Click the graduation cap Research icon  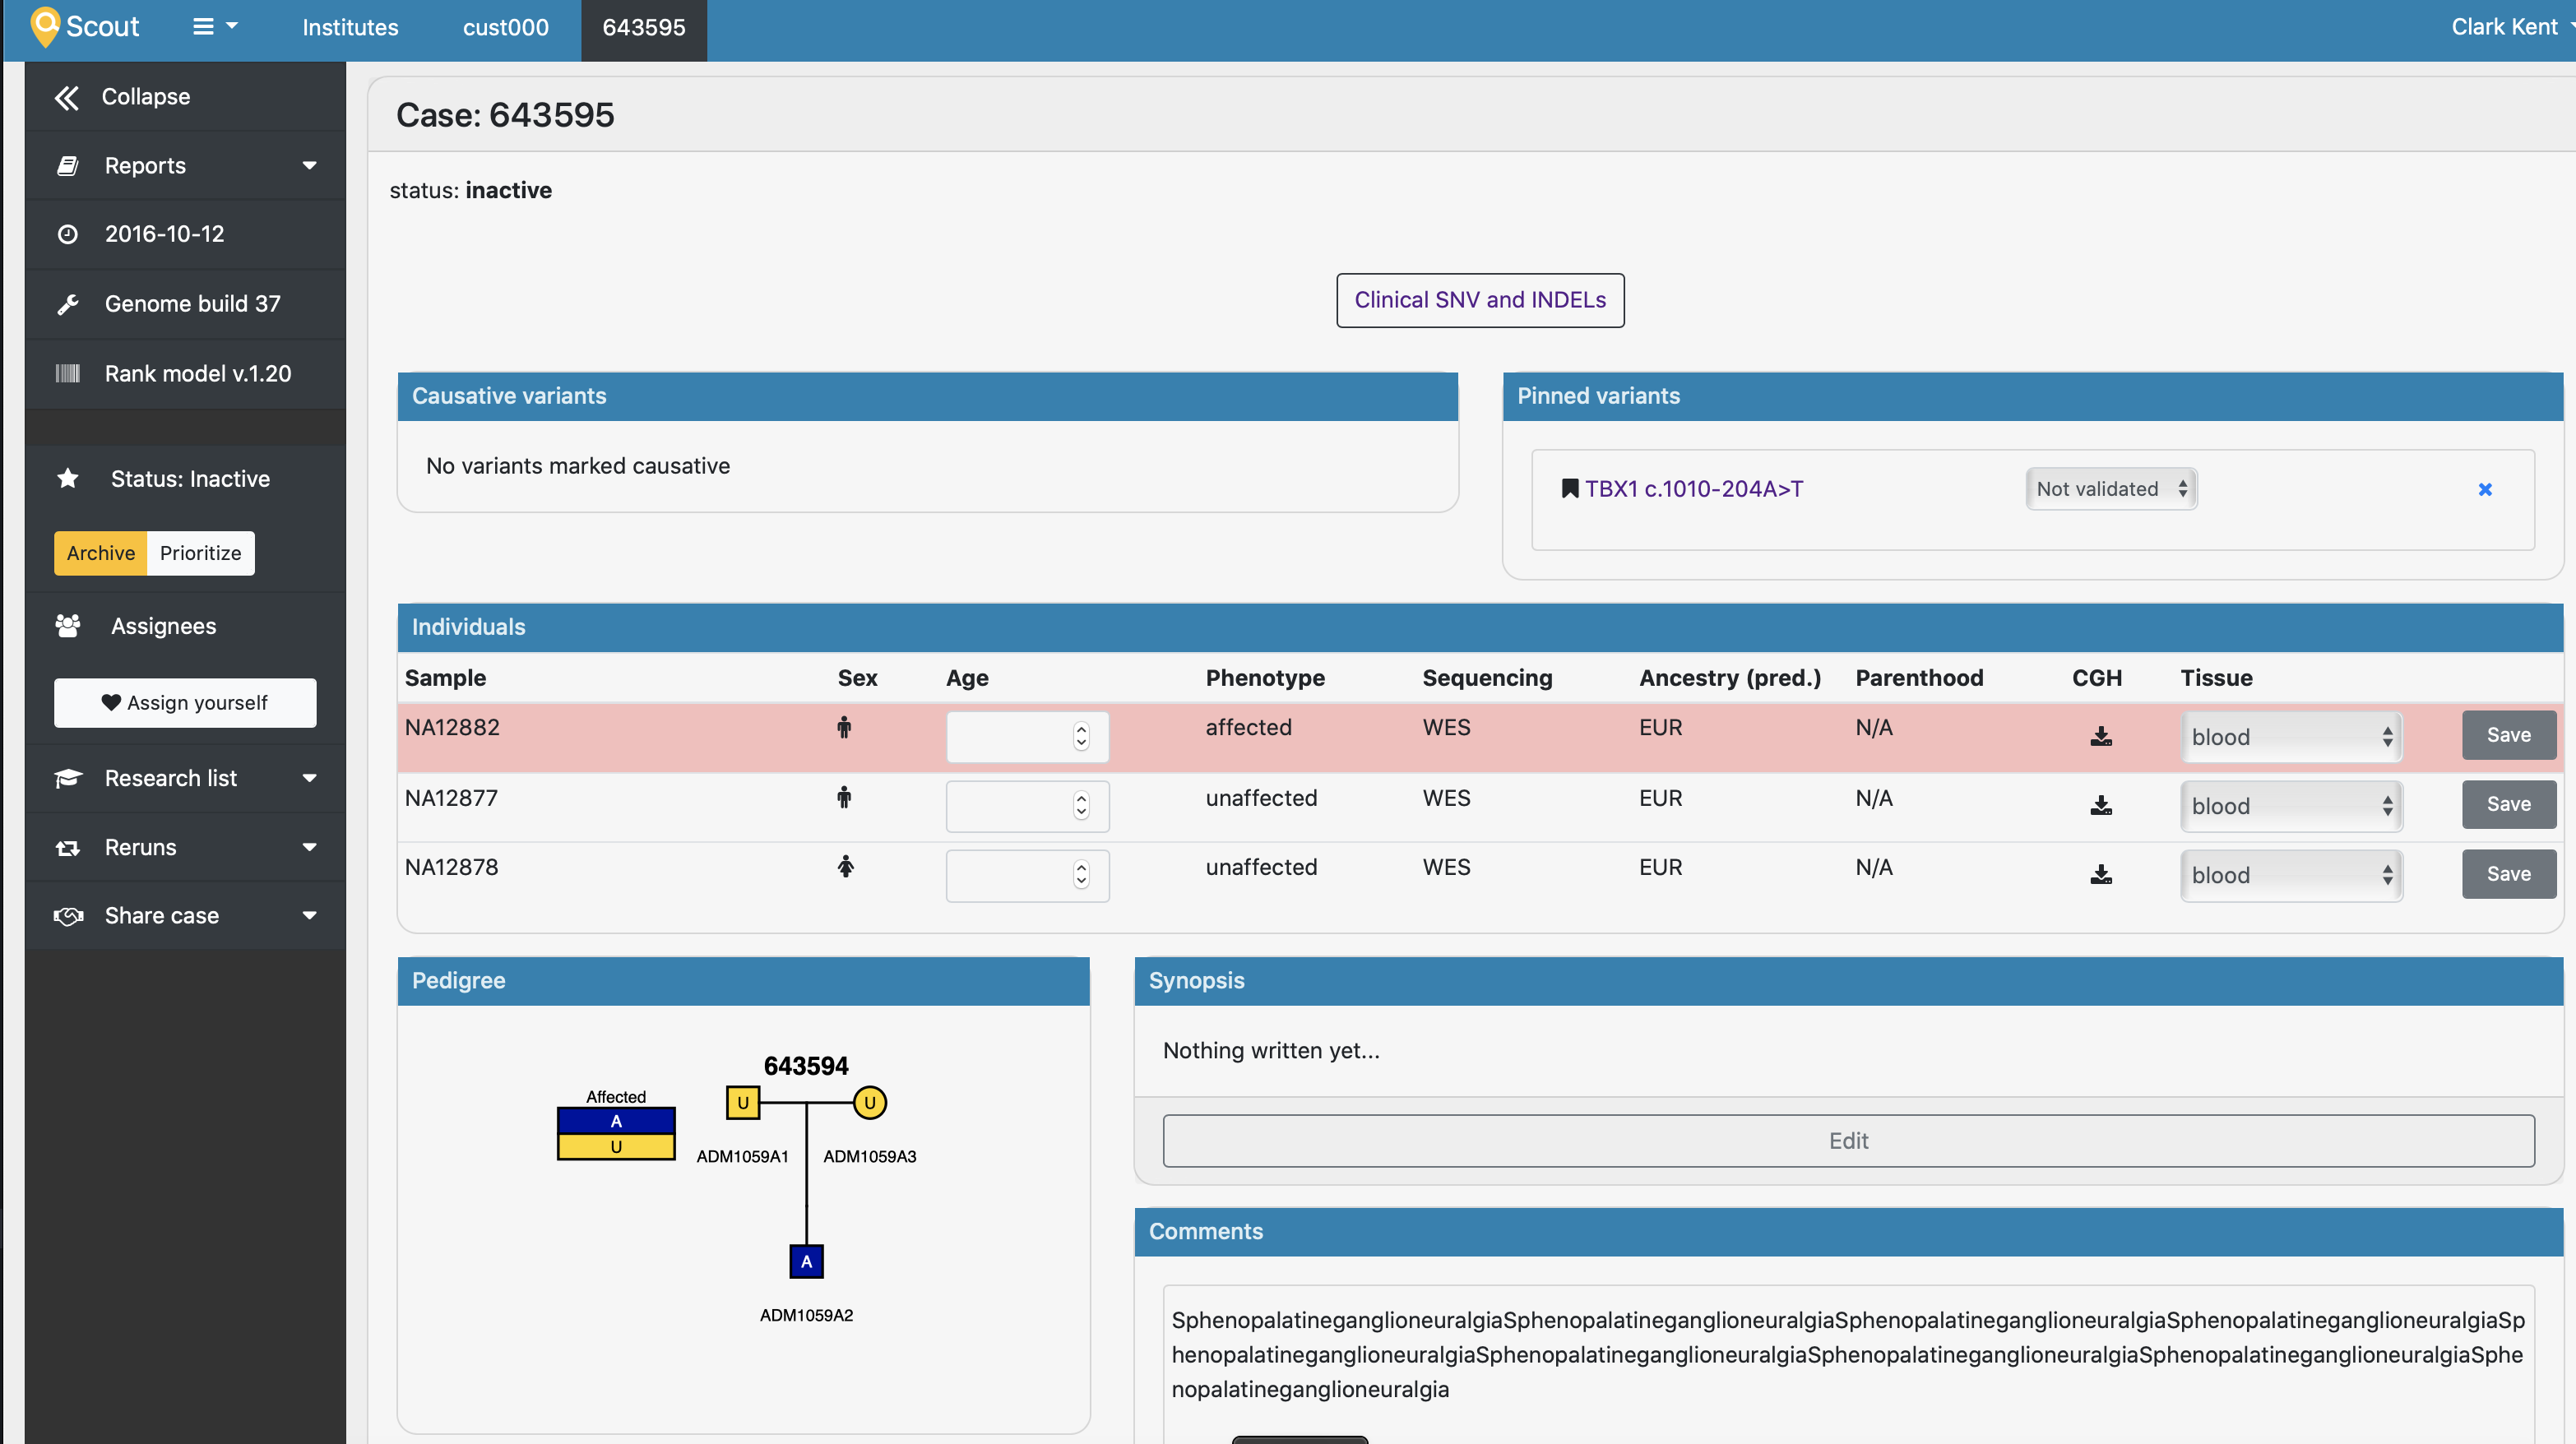[68, 778]
